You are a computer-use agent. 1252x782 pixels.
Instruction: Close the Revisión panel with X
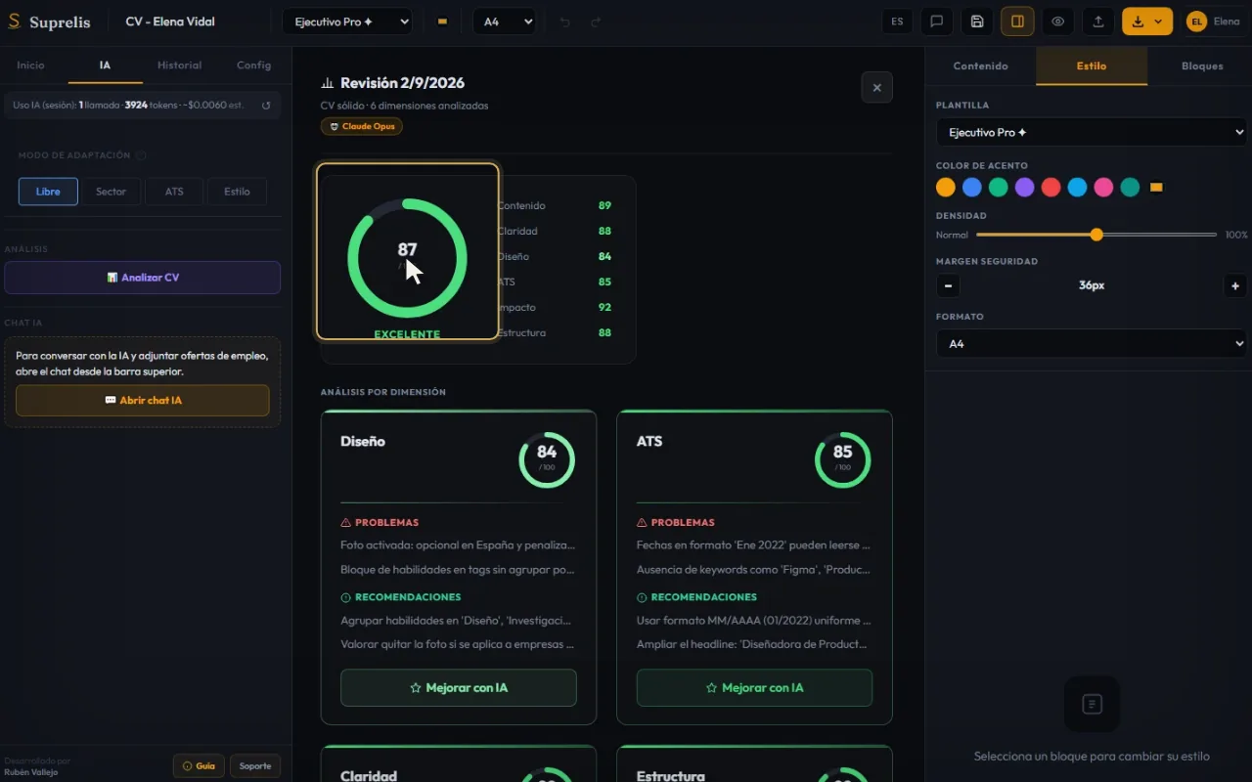point(876,87)
